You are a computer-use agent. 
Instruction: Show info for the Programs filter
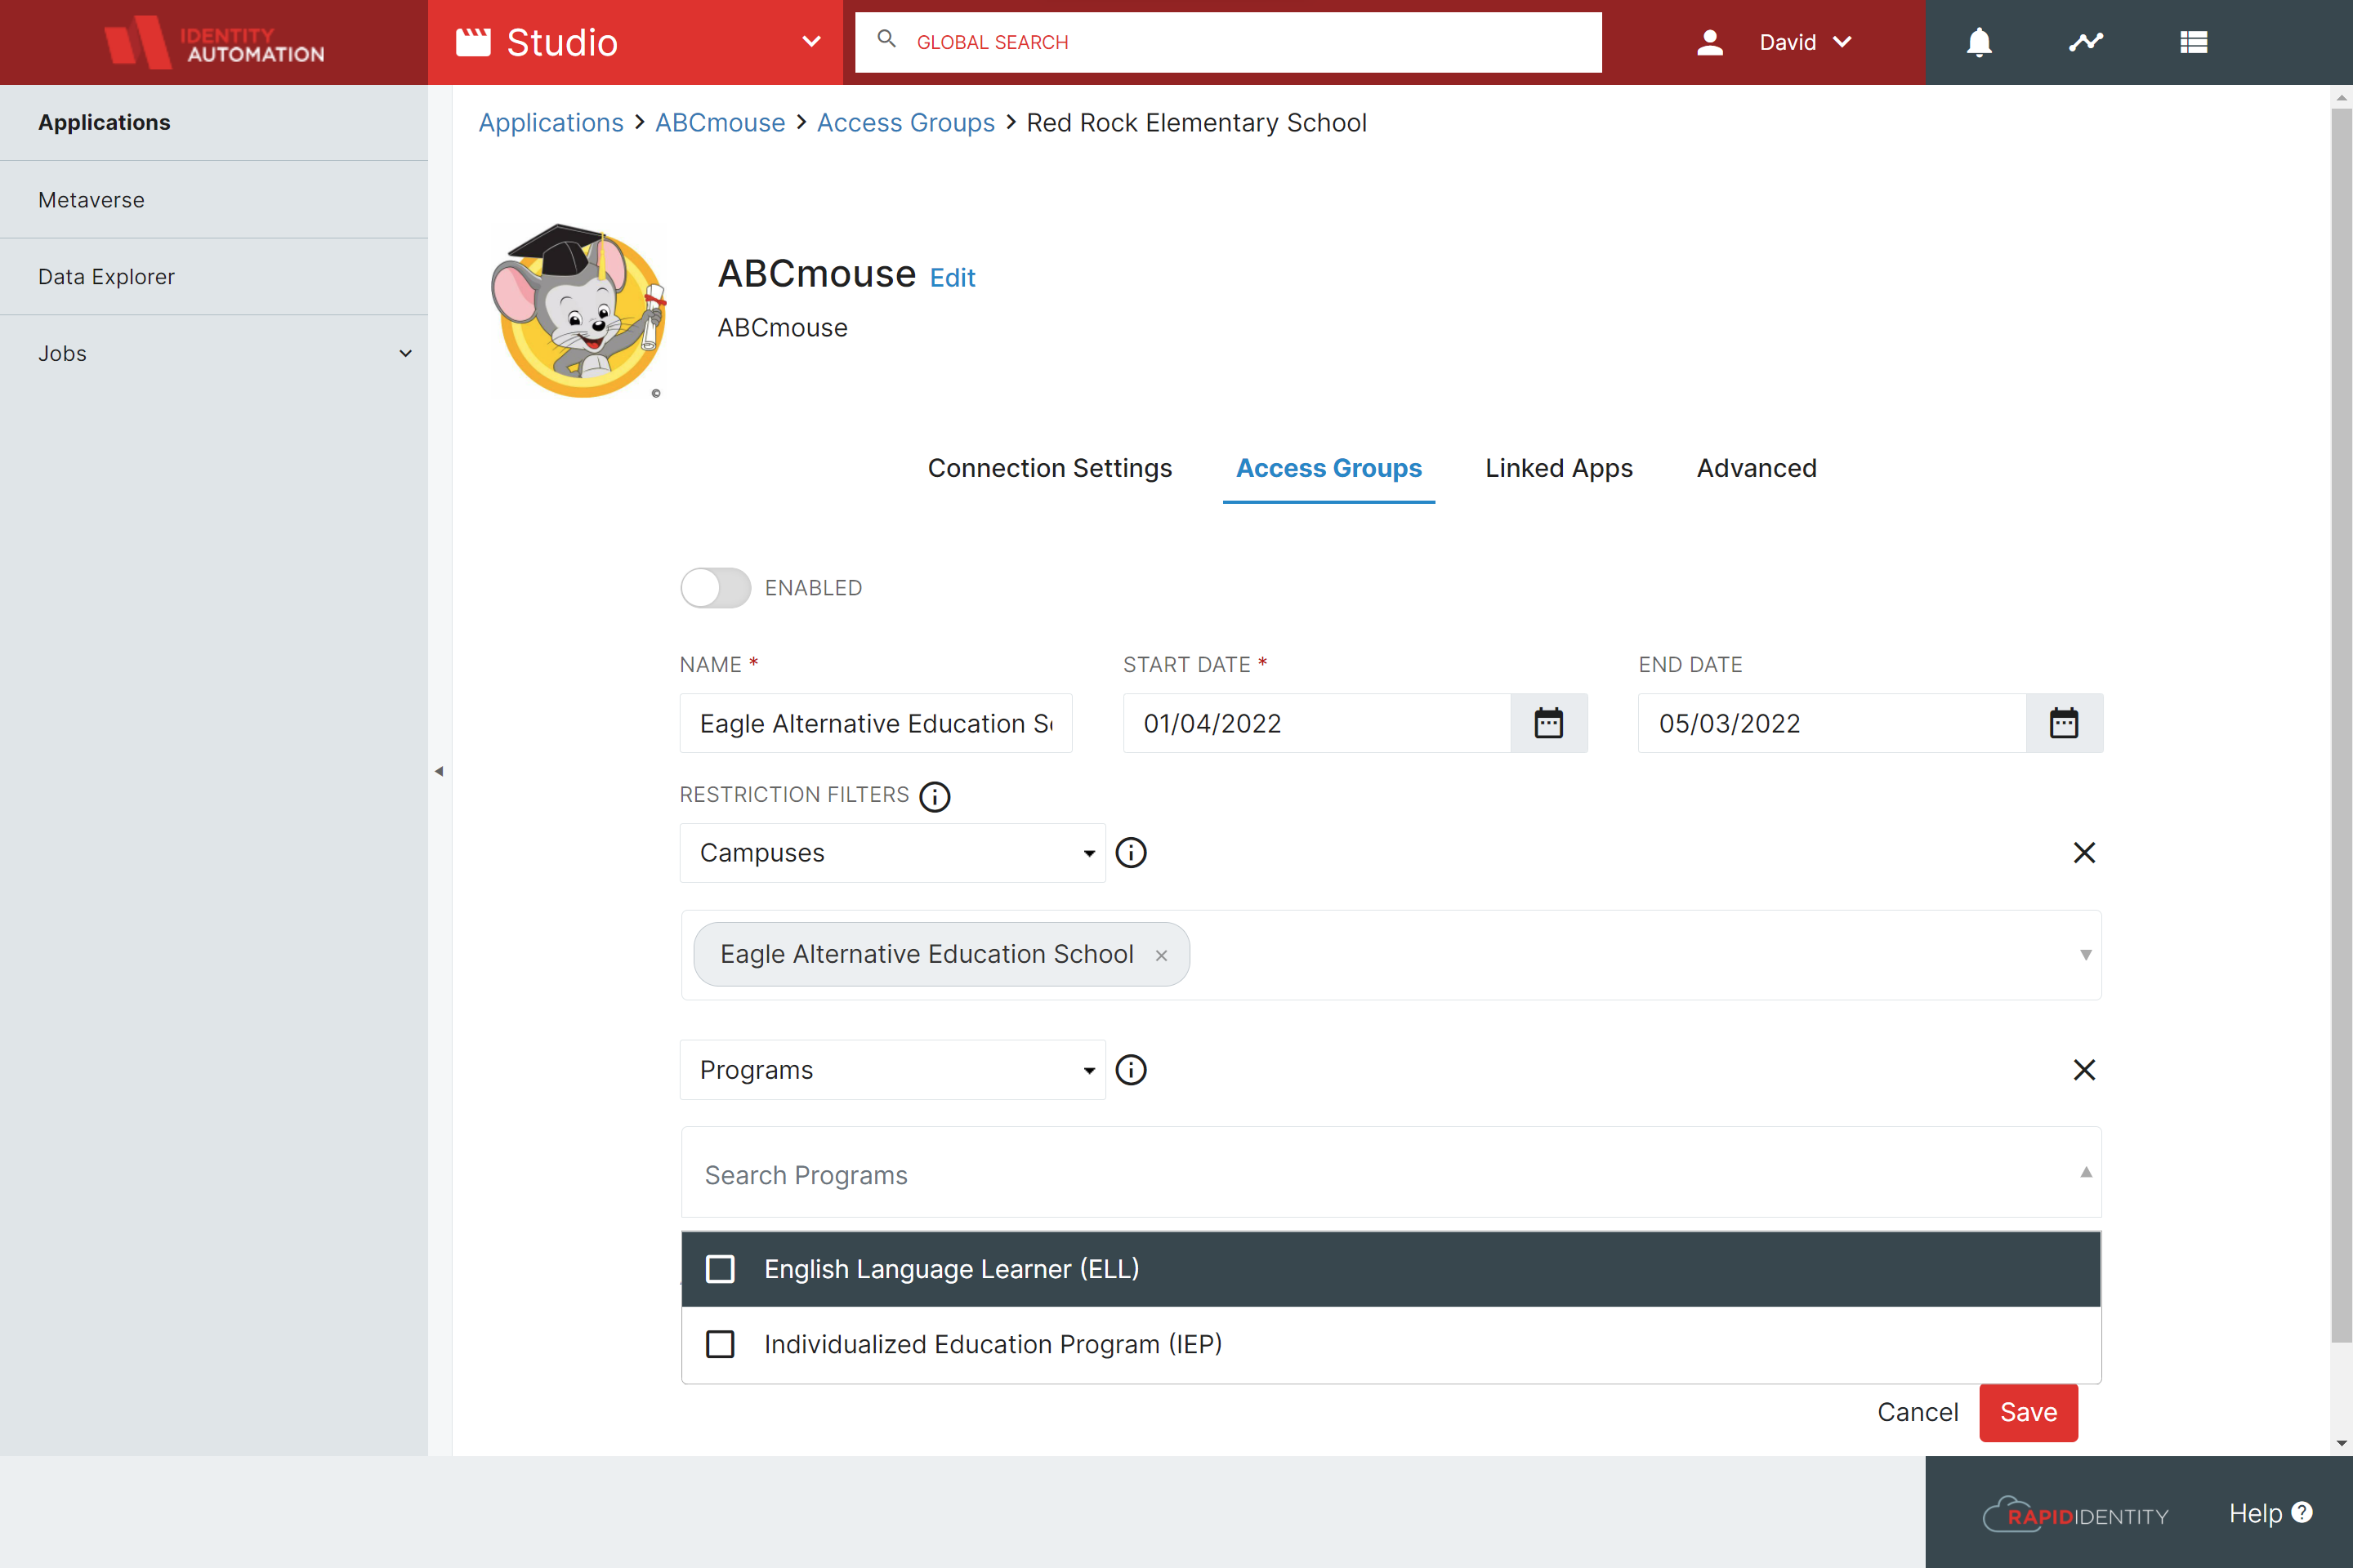click(1131, 1070)
